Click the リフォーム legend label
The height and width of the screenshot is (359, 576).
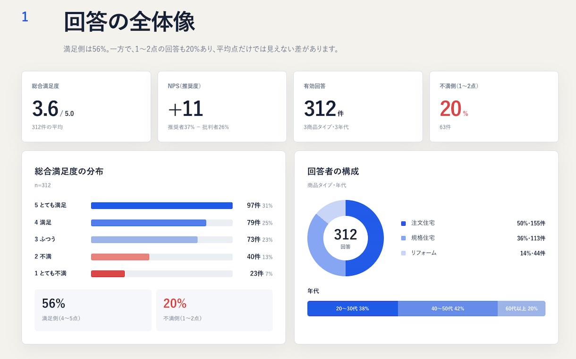click(424, 253)
